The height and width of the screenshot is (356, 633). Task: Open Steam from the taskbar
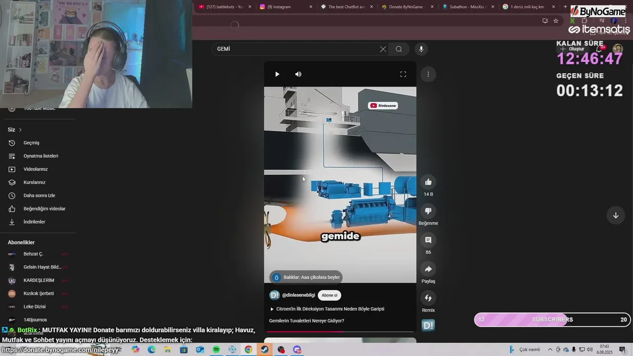tap(265, 350)
